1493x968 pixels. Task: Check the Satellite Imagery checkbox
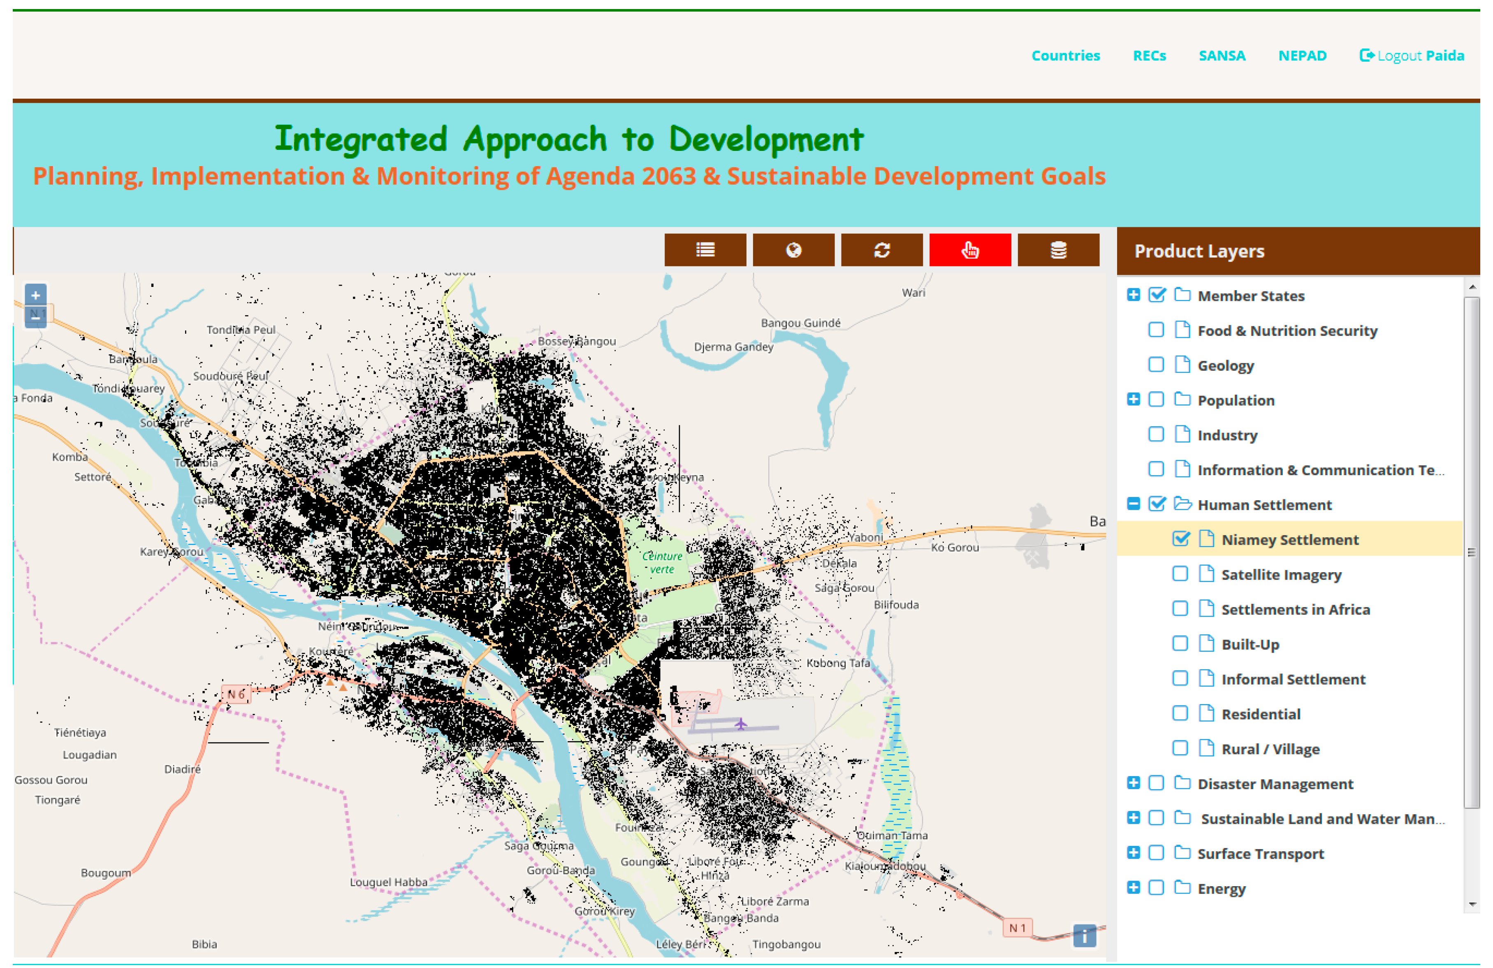click(x=1179, y=574)
